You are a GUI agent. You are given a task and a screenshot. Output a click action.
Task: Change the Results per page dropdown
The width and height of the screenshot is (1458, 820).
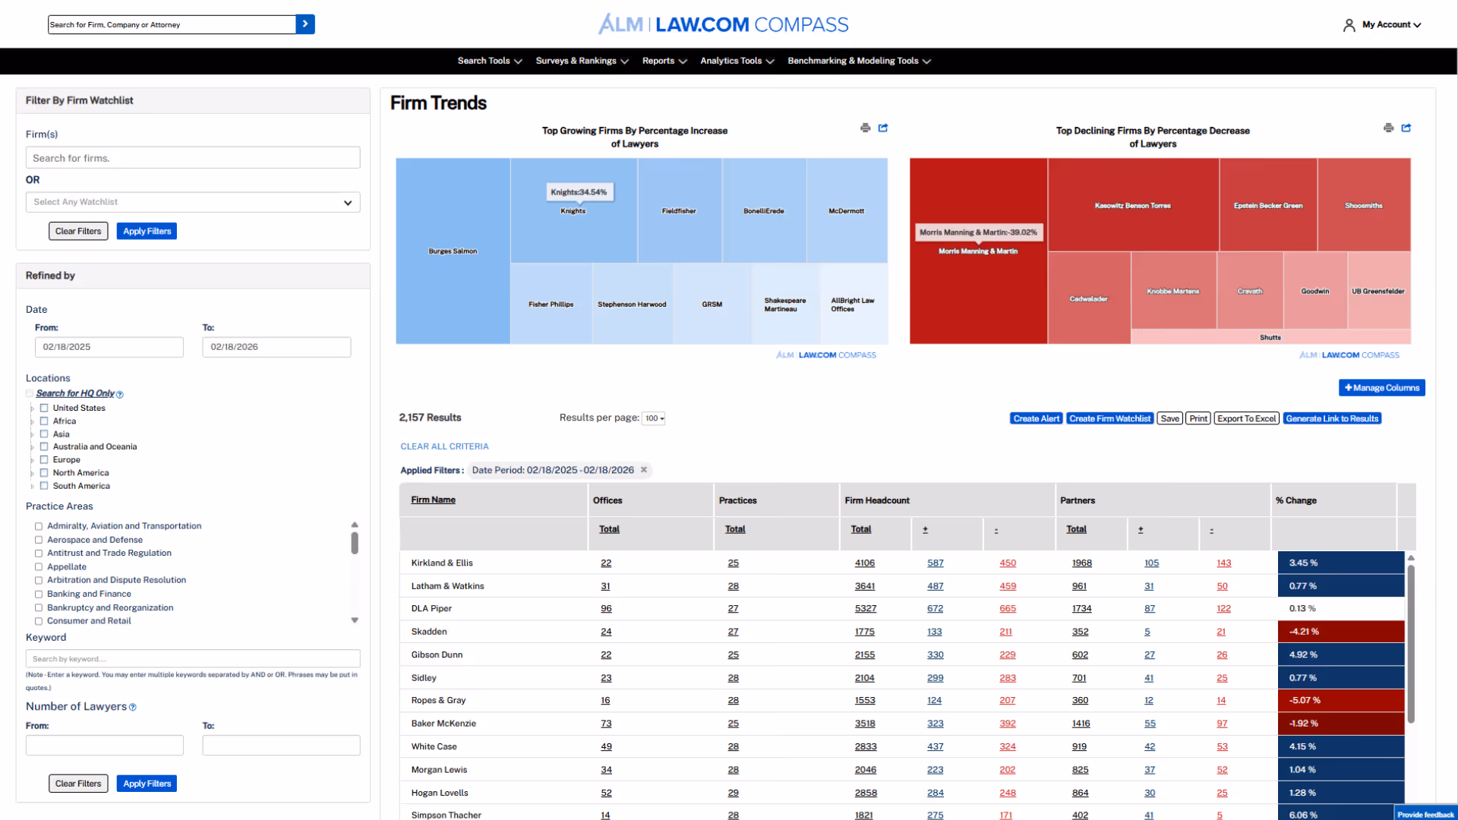point(653,418)
